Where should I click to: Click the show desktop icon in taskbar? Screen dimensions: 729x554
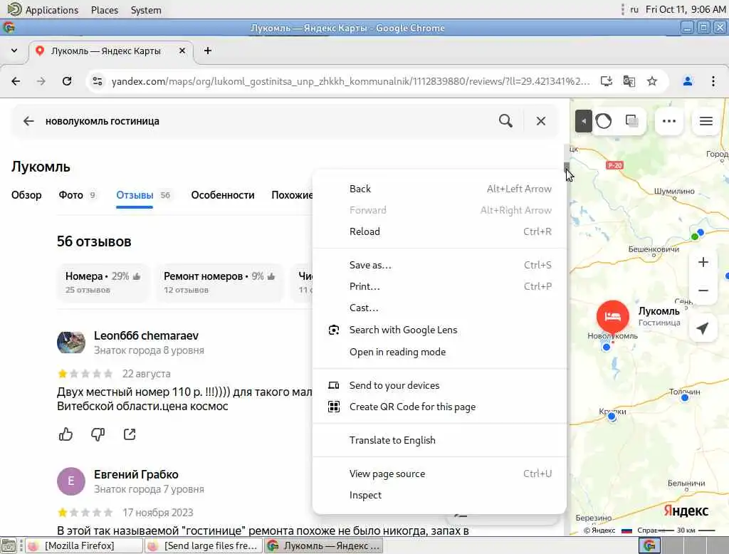point(8,545)
